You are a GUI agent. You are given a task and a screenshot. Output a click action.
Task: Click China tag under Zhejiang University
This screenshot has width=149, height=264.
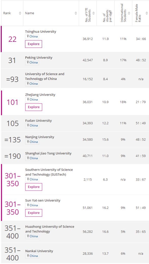[32, 99]
